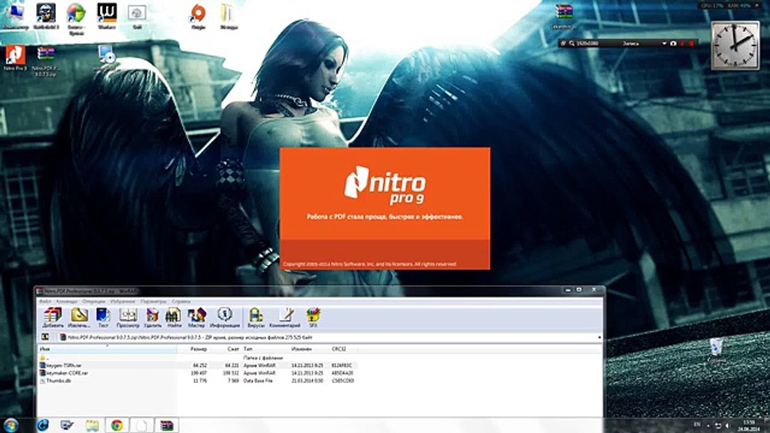
Task: Click the SFX toolbar icon in WinRAR
Action: [x=313, y=318]
